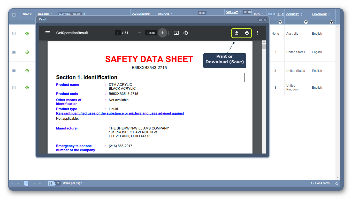Open the LANGUAGE column filter funnel

(331, 22)
